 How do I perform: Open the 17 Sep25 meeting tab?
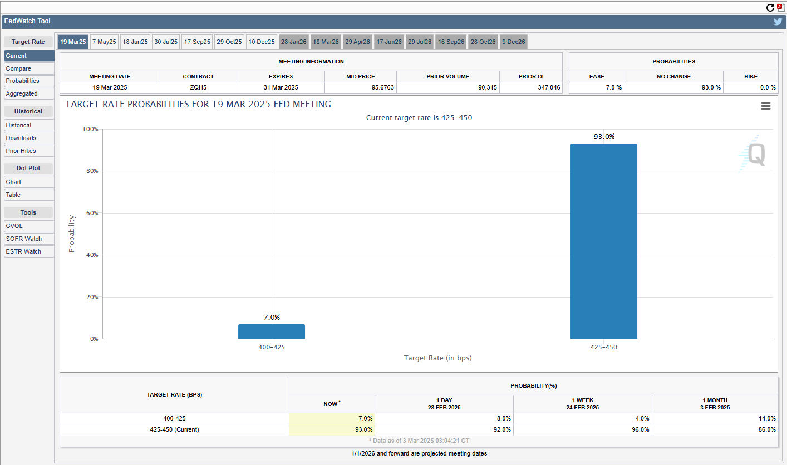coord(198,42)
